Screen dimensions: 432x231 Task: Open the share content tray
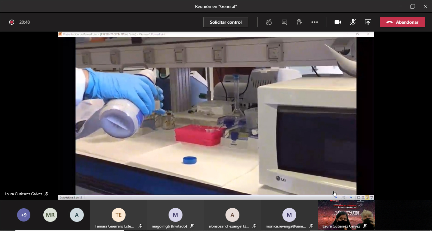368,22
